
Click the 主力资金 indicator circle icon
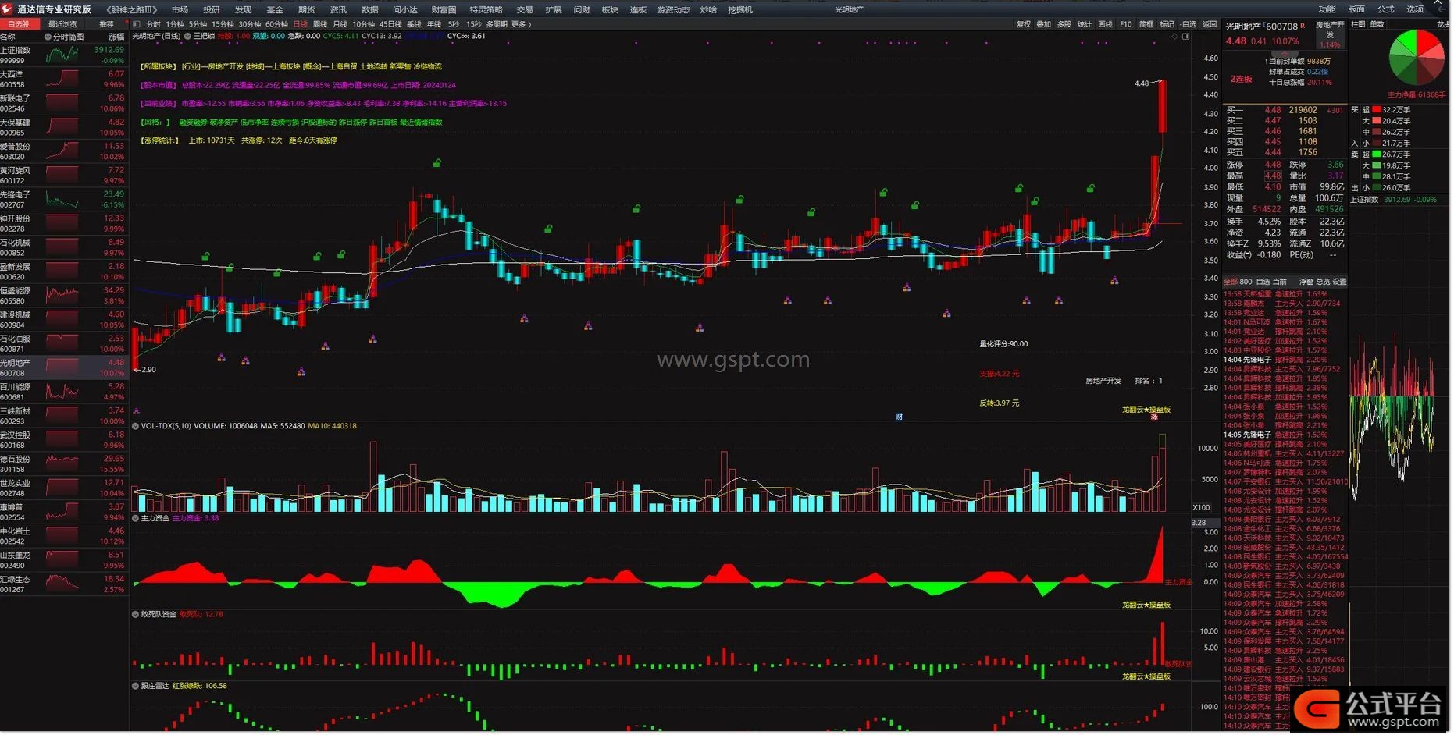tap(136, 518)
